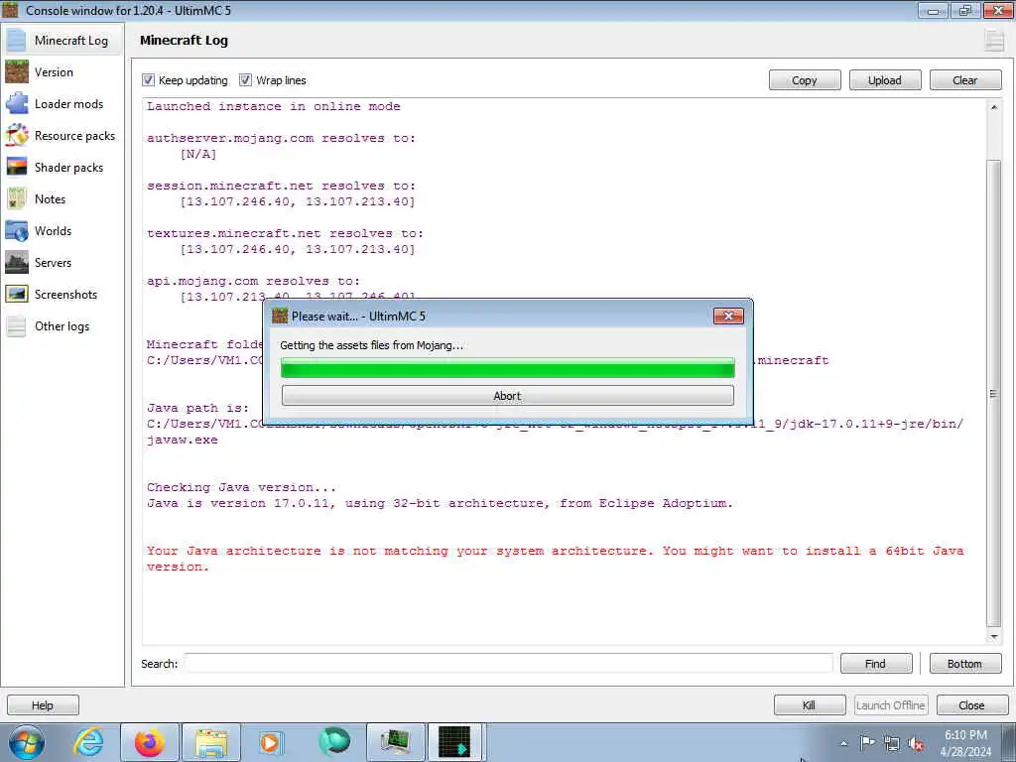1016x762 pixels.
Task: Click the Servers icon in sidebar
Action: (16, 262)
